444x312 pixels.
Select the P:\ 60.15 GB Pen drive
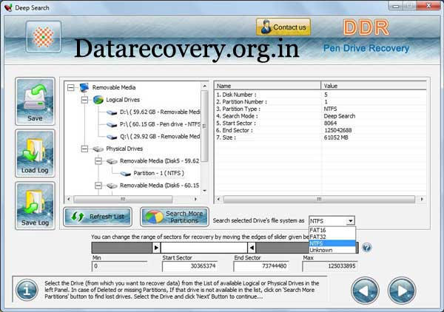tap(160, 124)
